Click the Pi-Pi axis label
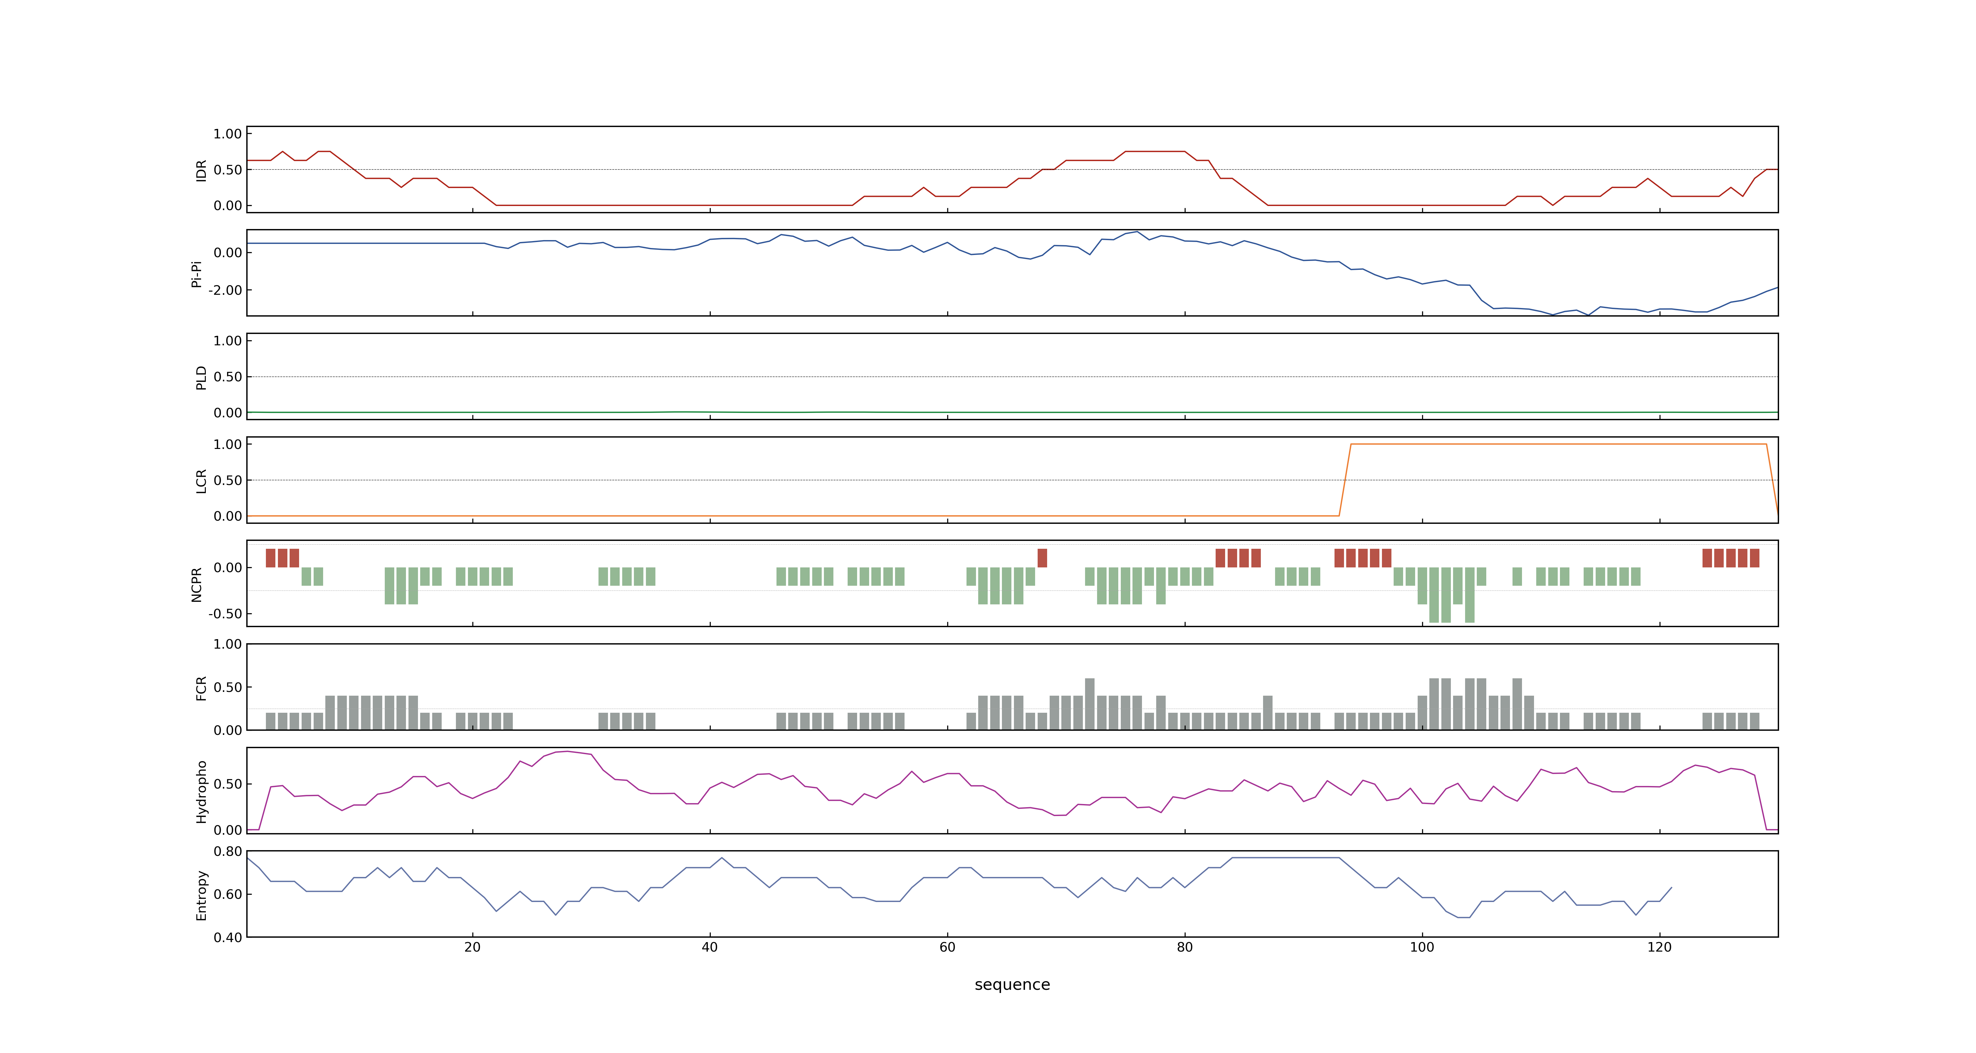The height and width of the screenshot is (1053, 1976). (196, 274)
